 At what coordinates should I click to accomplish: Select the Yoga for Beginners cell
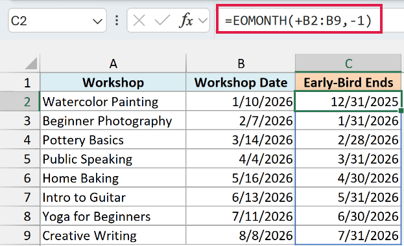click(113, 216)
